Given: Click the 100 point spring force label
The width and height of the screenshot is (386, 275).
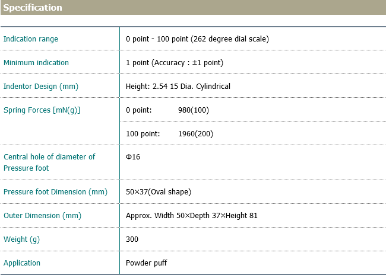Looking at the screenshot, I should (143, 134).
